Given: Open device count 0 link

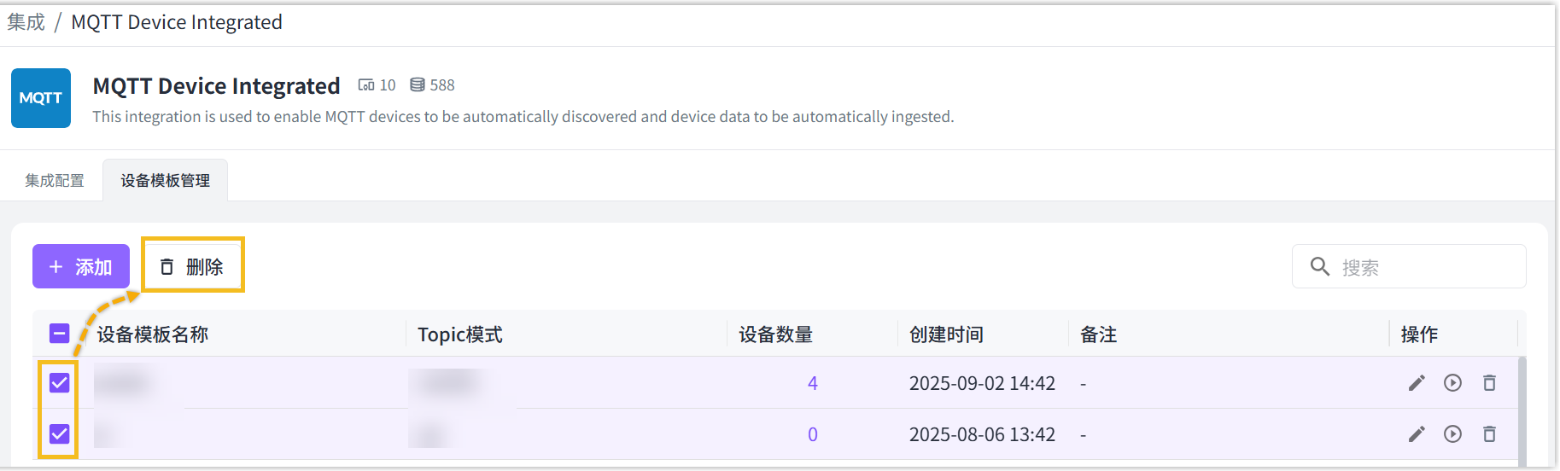Looking at the screenshot, I should [x=812, y=434].
